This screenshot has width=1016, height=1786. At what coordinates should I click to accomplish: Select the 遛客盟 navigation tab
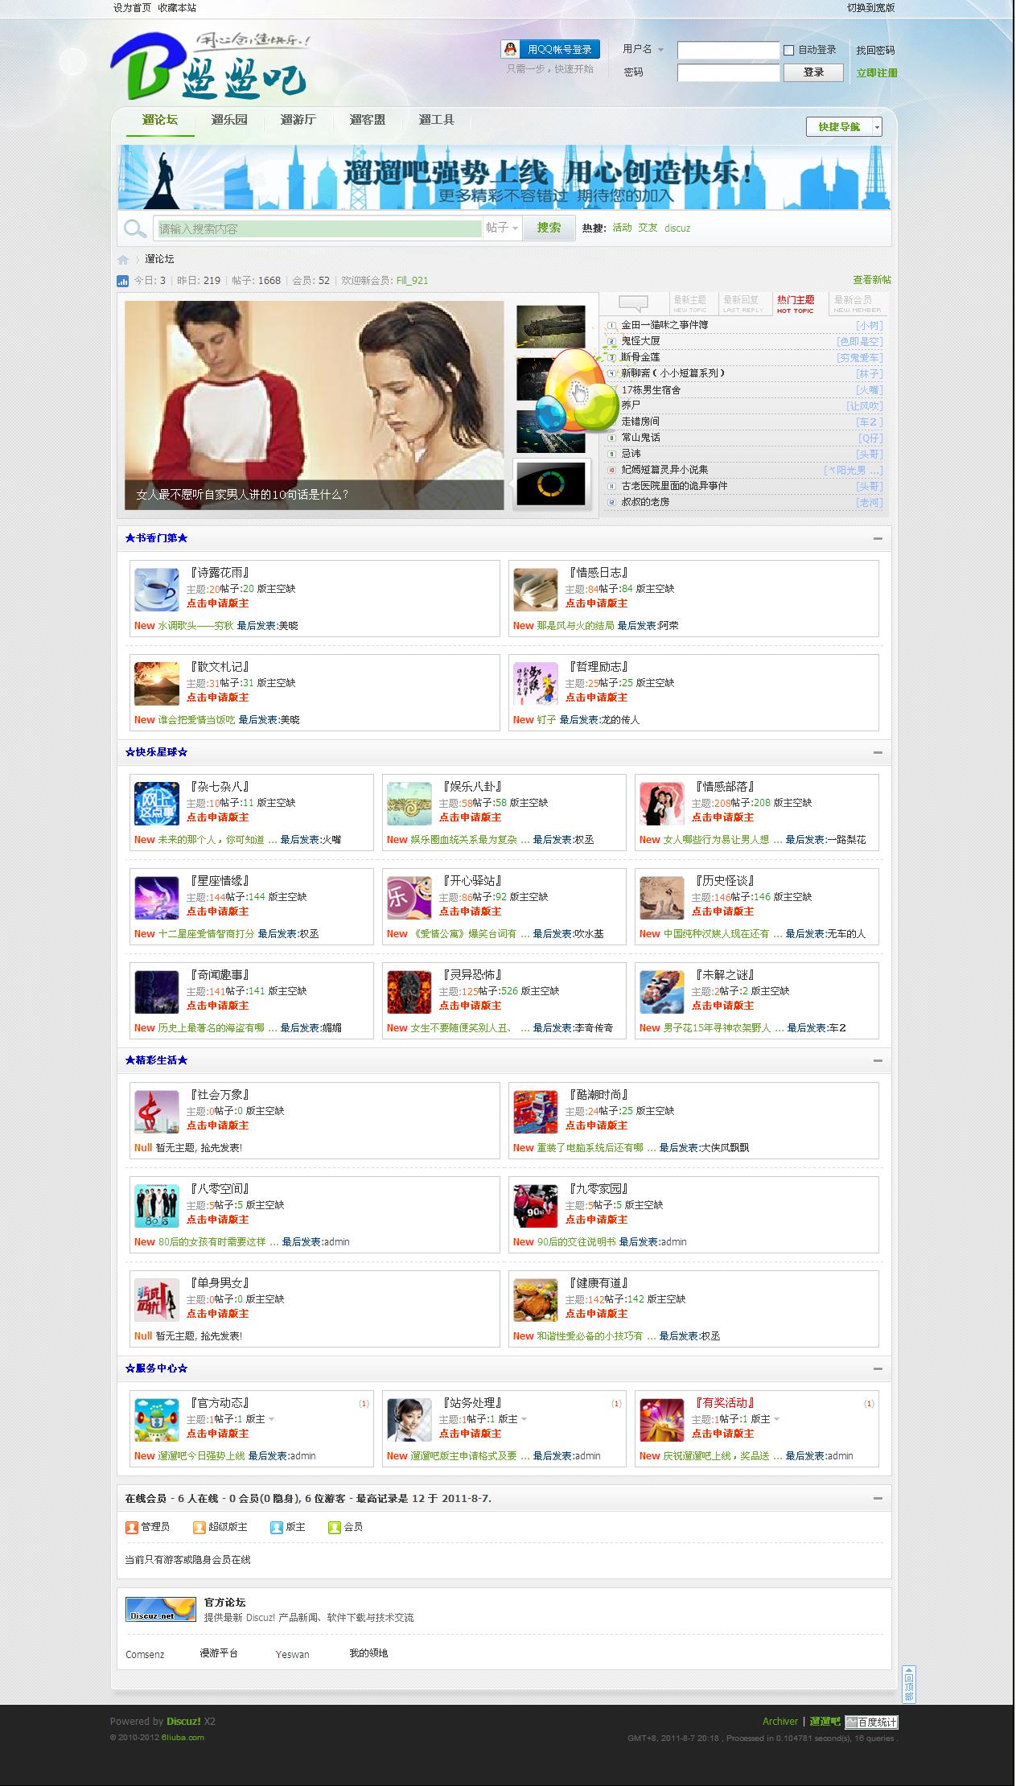(368, 121)
